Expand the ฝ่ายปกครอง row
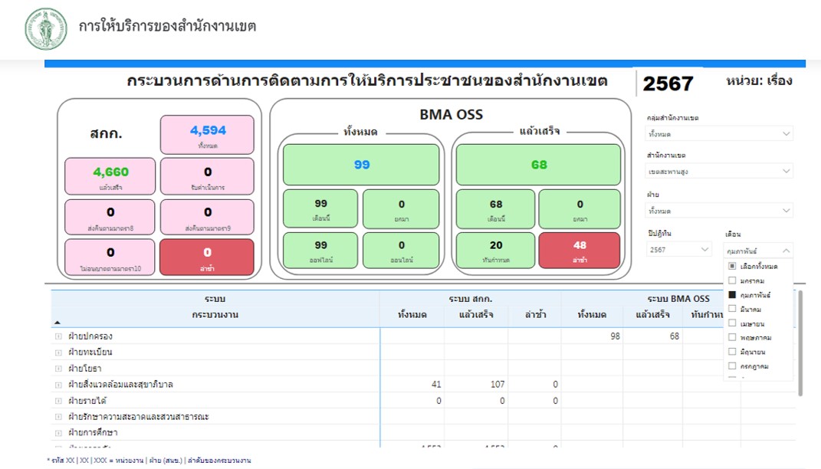 coord(58,336)
